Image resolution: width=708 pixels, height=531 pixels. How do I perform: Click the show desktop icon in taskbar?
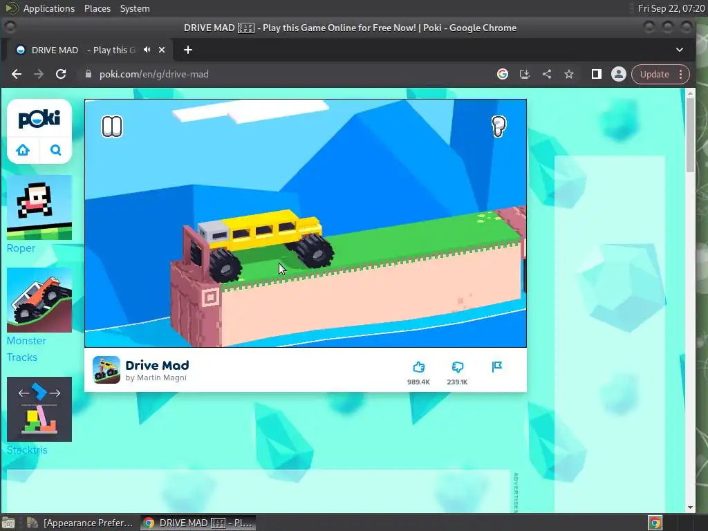8,523
